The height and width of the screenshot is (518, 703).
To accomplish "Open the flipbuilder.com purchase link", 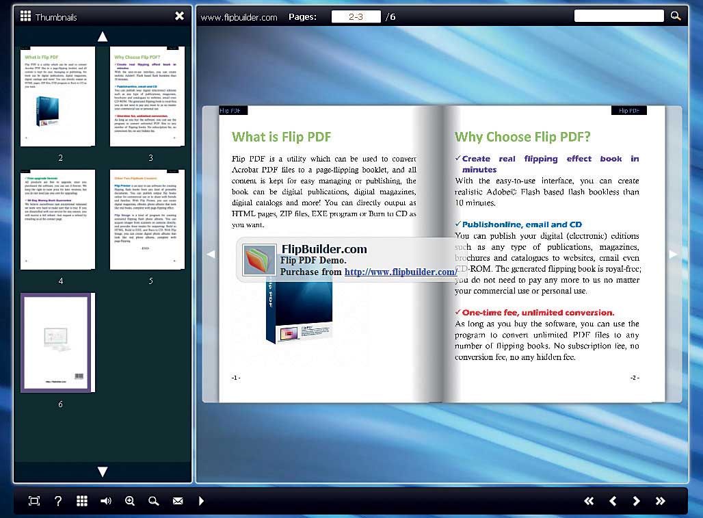I will 401,272.
